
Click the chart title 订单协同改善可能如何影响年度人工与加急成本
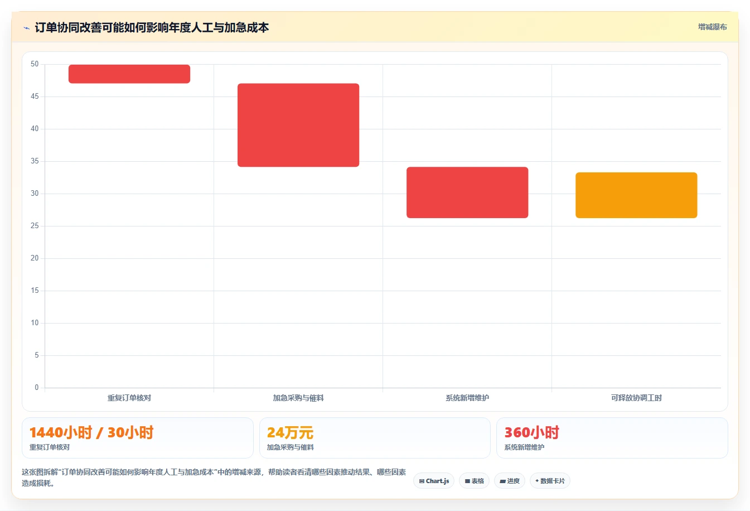pyautogui.click(x=152, y=27)
